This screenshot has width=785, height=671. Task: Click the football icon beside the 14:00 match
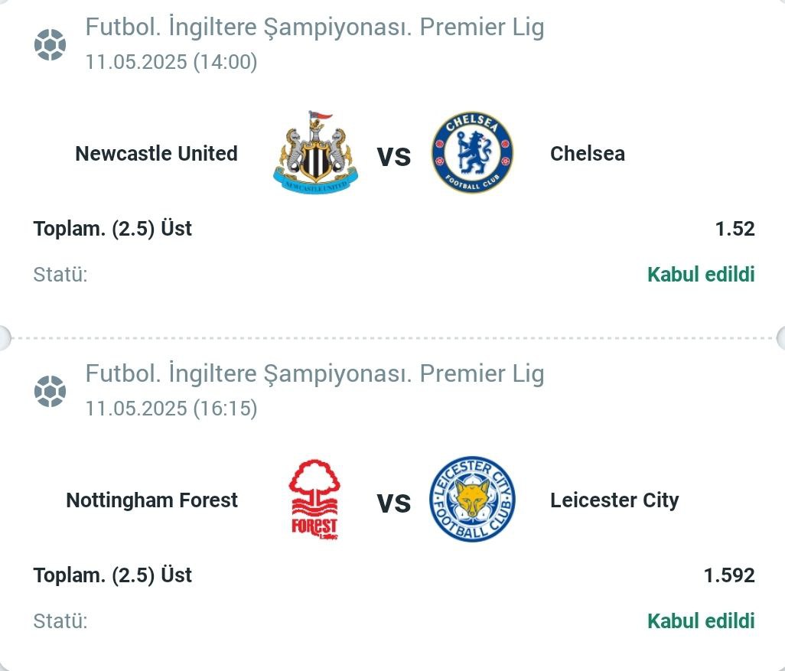pos(50,44)
